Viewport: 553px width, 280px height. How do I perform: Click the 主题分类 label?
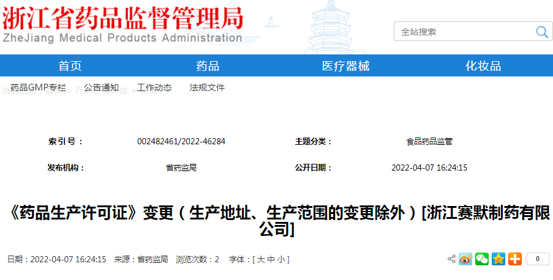[x=314, y=142]
